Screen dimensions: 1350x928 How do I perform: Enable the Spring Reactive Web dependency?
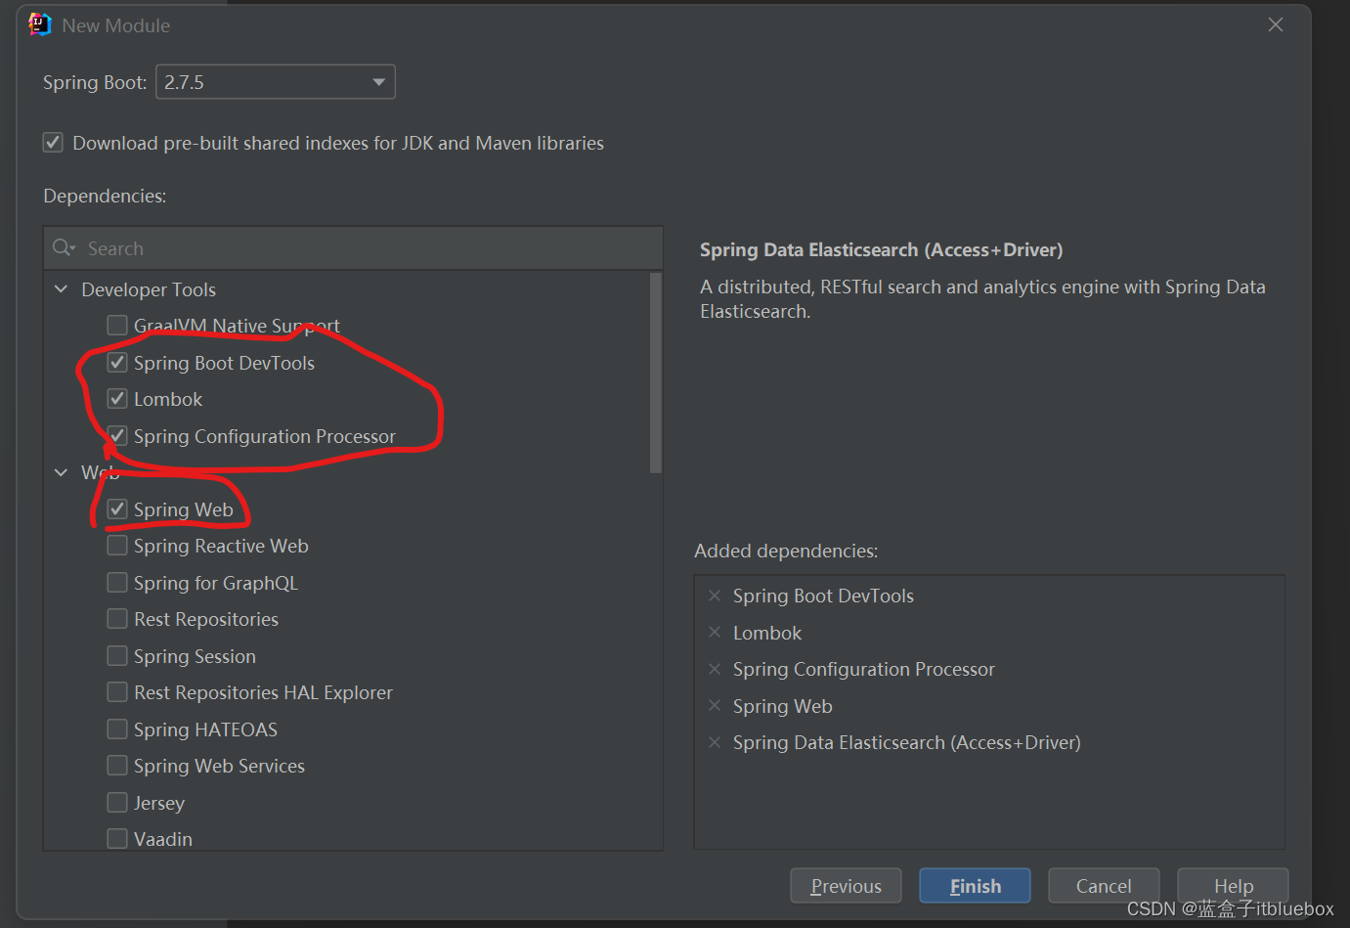click(x=116, y=545)
